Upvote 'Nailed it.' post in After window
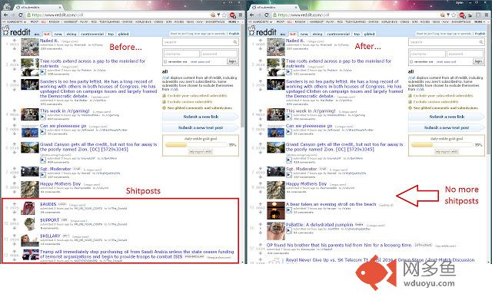The width and height of the screenshot is (492, 307). pyautogui.click(x=261, y=41)
